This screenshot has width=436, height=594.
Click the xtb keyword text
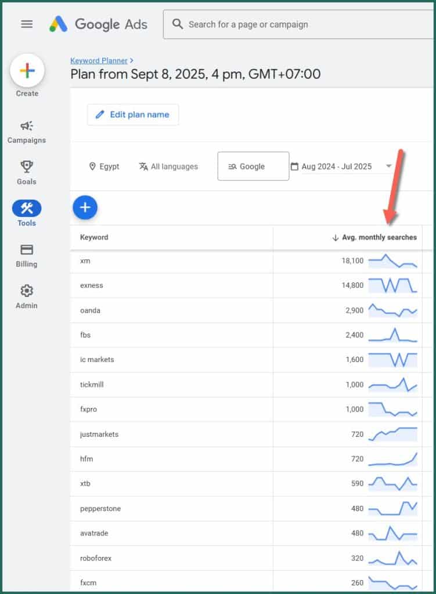(85, 483)
